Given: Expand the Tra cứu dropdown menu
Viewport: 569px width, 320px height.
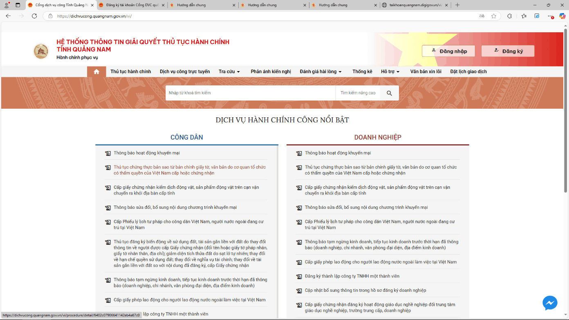Looking at the screenshot, I should pos(229,72).
